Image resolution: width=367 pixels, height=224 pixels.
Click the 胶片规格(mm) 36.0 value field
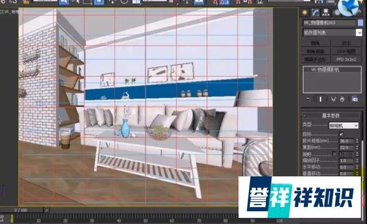[347, 141]
